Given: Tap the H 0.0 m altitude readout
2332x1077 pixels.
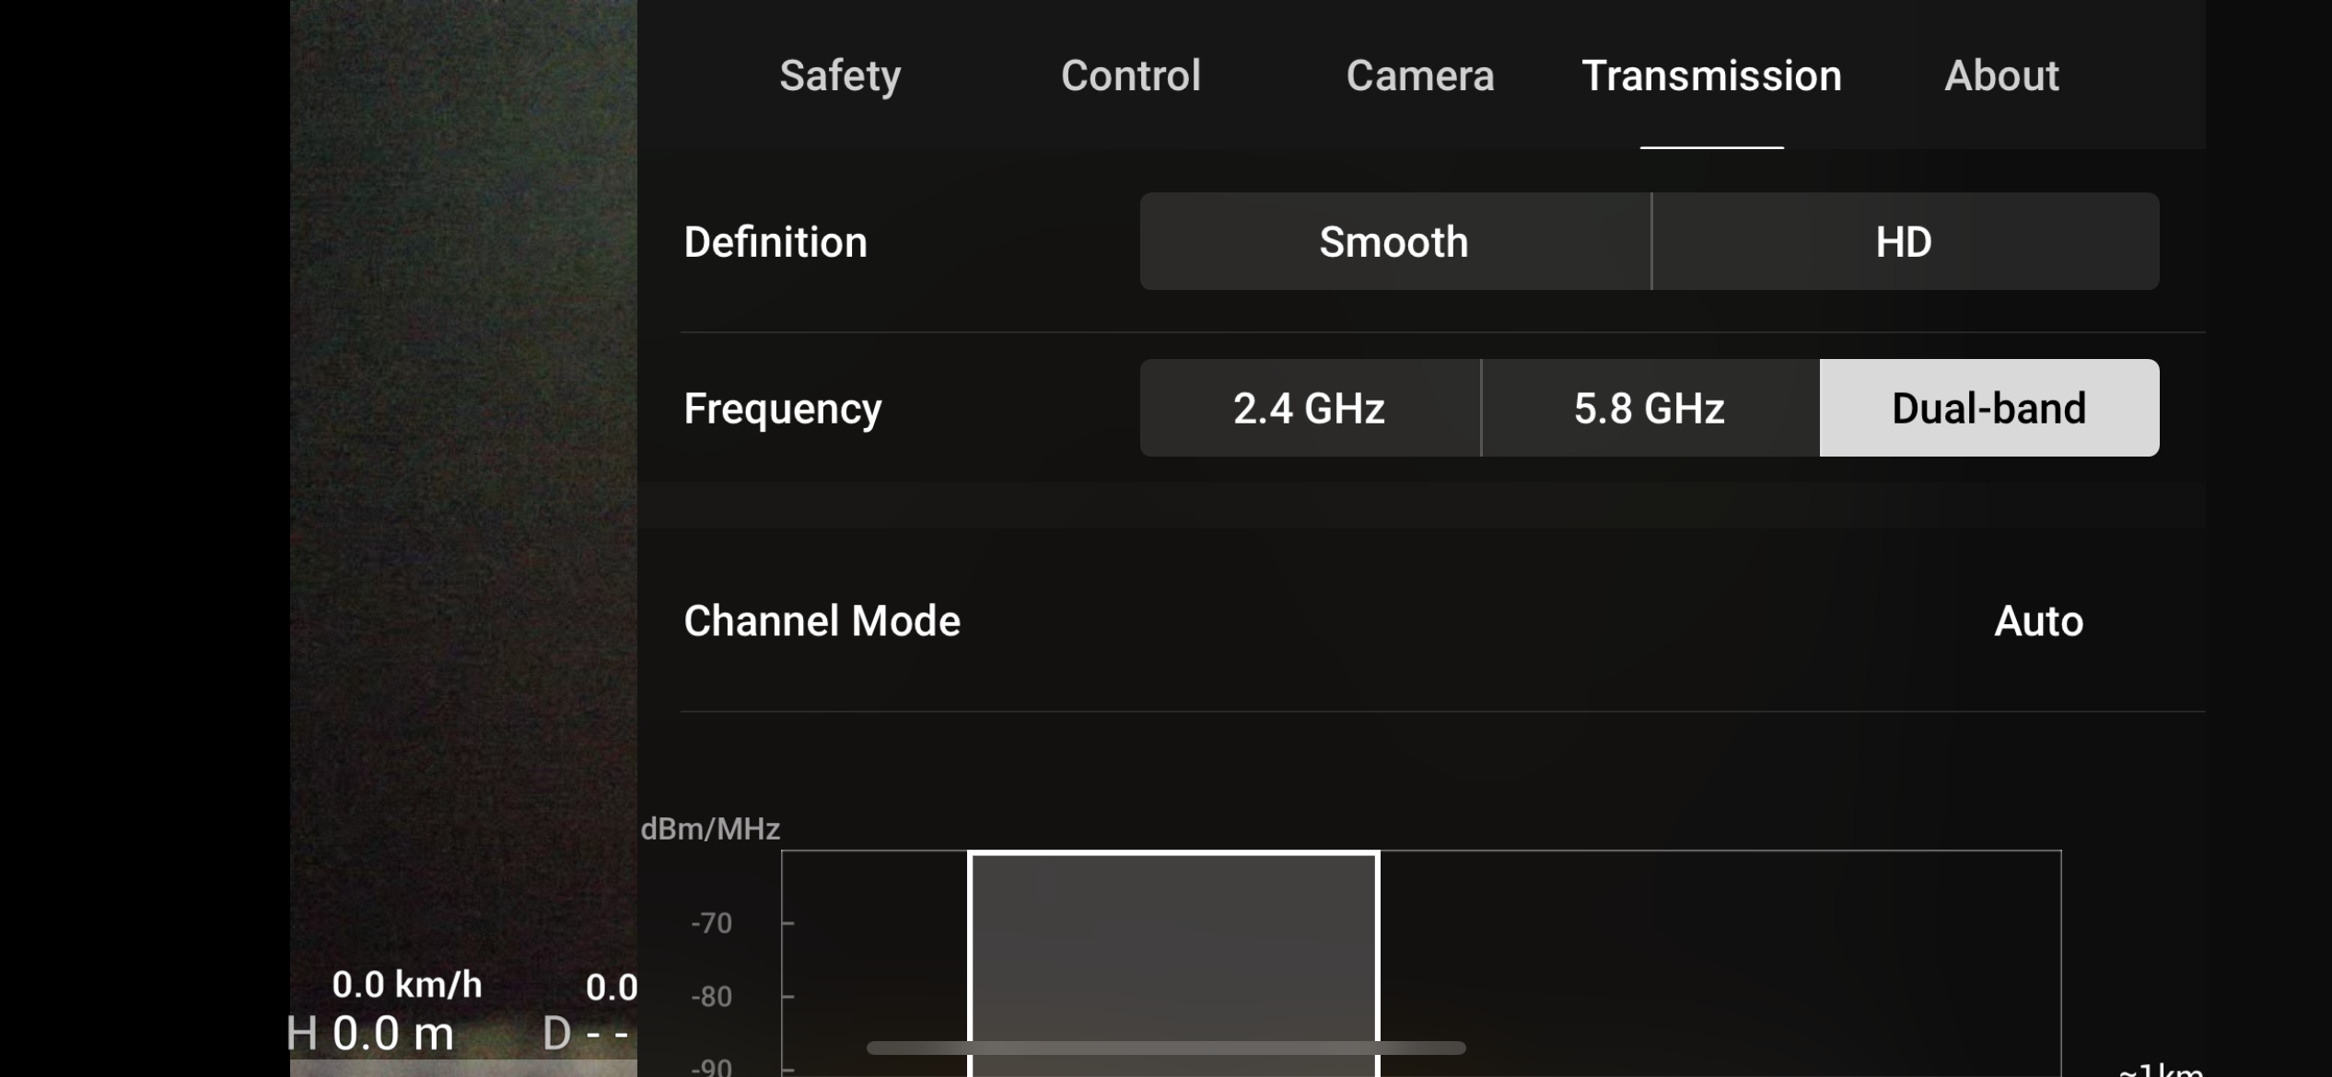Looking at the screenshot, I should 371,1034.
